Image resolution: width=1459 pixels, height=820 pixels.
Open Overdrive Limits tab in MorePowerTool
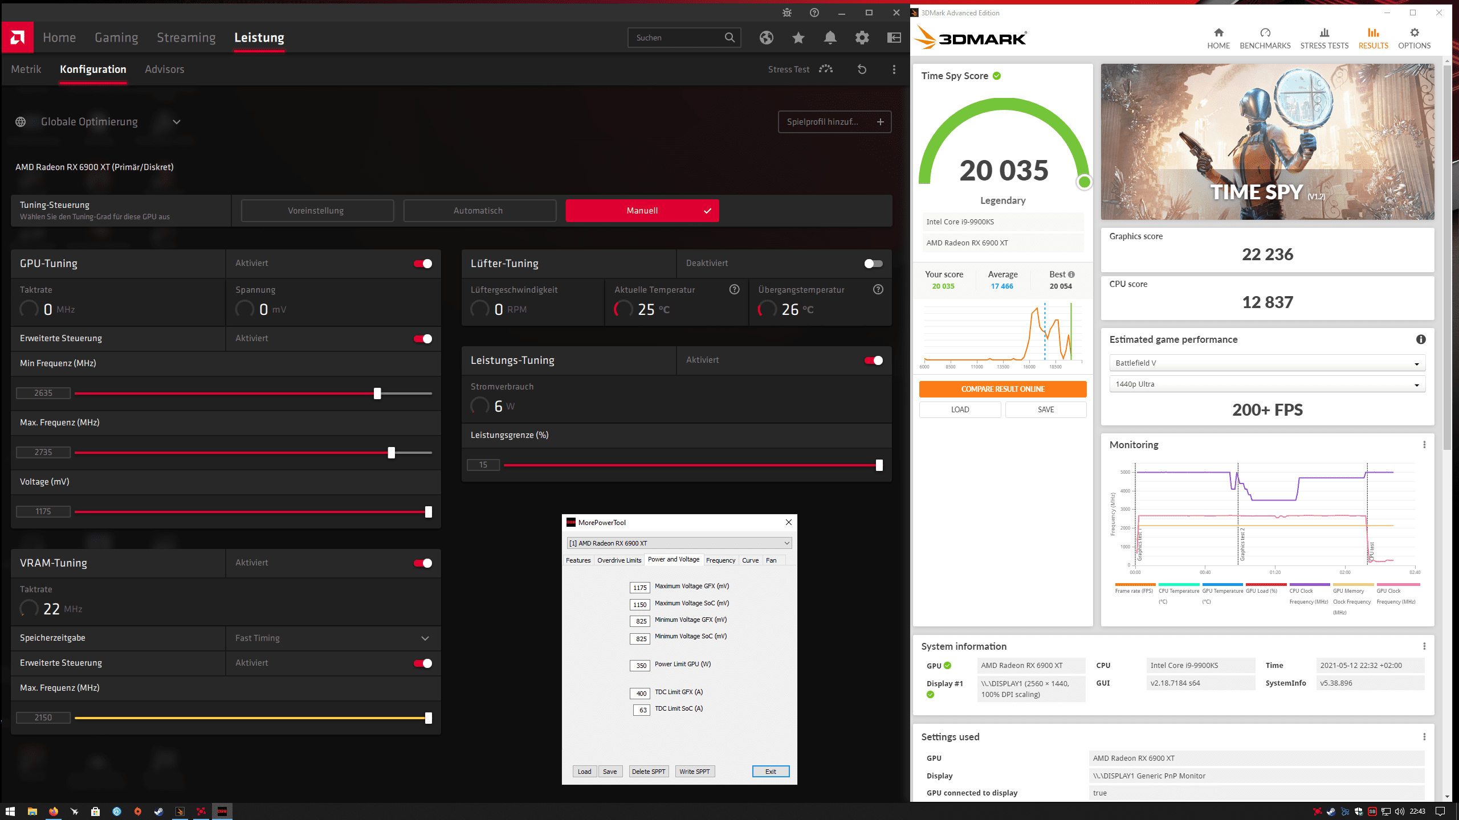[x=619, y=560]
